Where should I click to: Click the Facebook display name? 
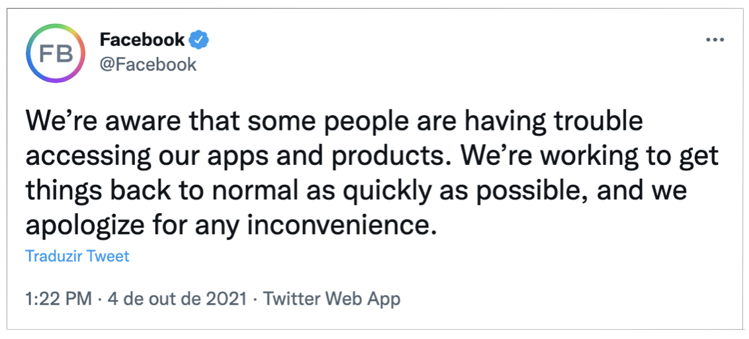142,40
